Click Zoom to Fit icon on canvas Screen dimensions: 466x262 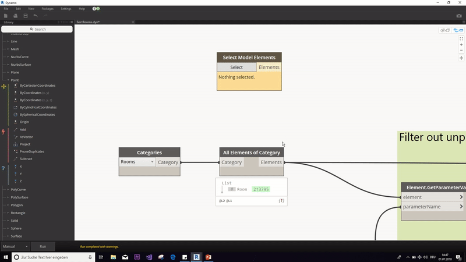click(461, 39)
